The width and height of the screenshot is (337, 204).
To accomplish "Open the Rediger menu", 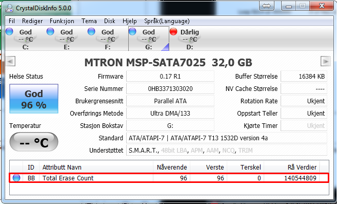I will tap(32, 21).
